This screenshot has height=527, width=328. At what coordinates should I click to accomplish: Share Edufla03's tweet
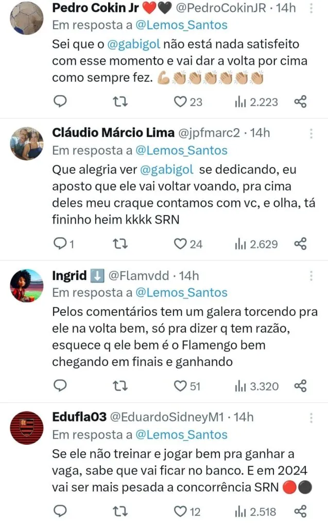click(301, 512)
